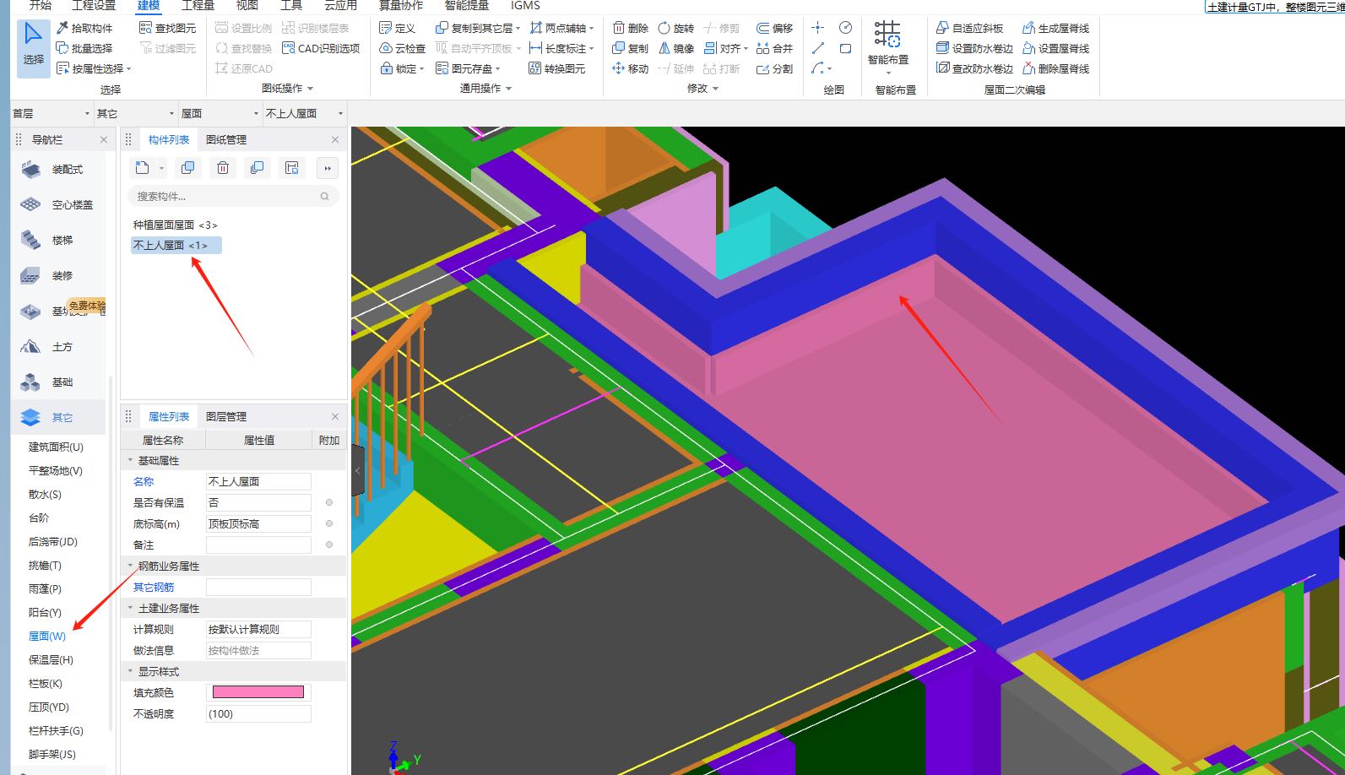Click 不透明度 value field
Screen dimensions: 1345x775
click(258, 714)
